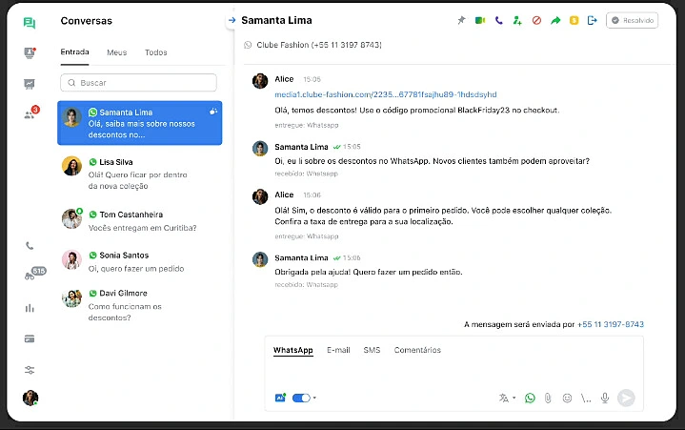This screenshot has width=685, height=430.
Task: Select the E-mail composer tab
Action: pos(338,350)
